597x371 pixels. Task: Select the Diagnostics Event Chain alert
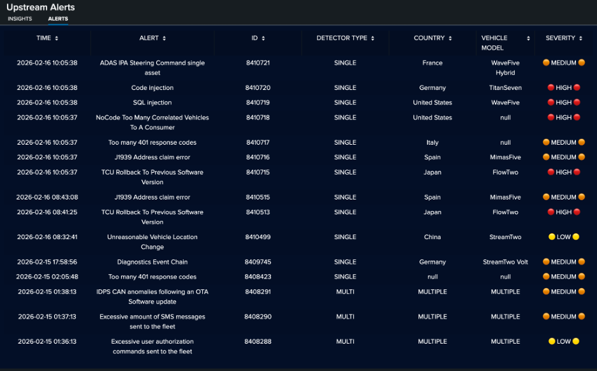[152, 262]
